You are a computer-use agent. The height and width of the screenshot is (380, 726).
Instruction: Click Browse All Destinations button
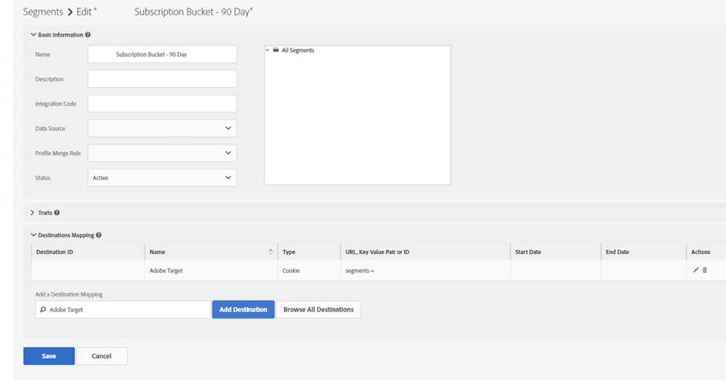tap(318, 310)
